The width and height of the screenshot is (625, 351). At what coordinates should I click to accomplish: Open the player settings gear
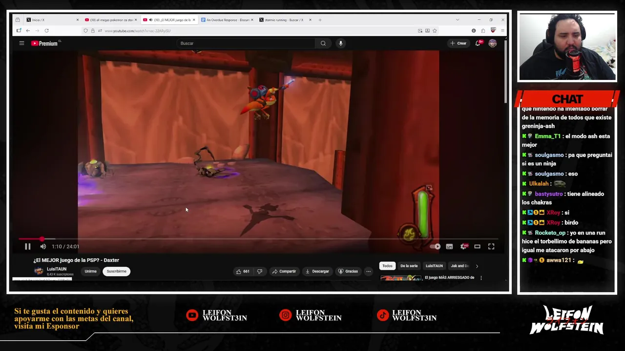463,247
